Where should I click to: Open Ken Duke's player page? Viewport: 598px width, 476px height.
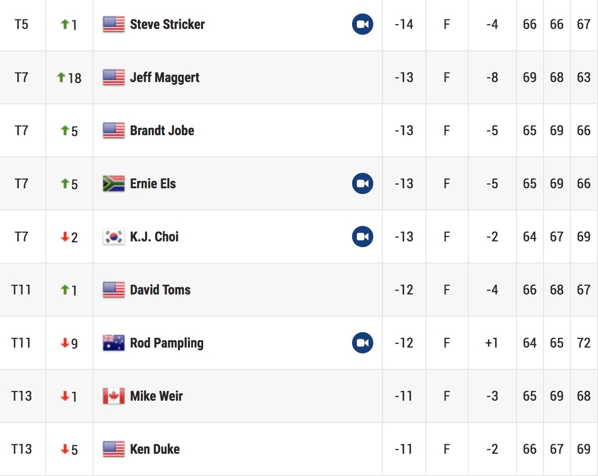tap(155, 449)
